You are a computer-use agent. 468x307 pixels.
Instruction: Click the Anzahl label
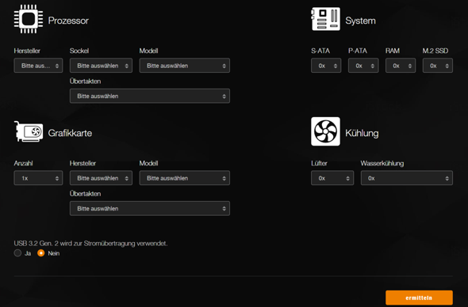pos(23,163)
